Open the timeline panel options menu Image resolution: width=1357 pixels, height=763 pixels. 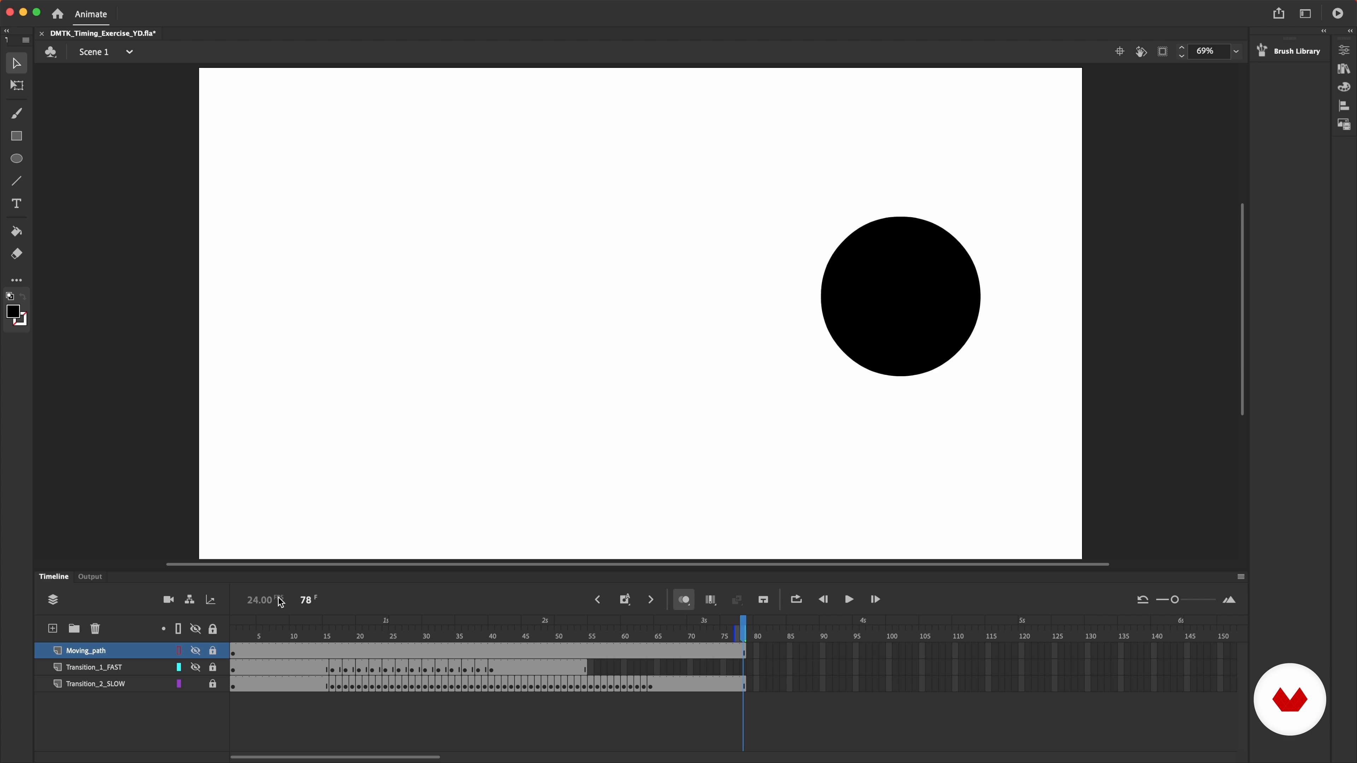[1241, 576]
